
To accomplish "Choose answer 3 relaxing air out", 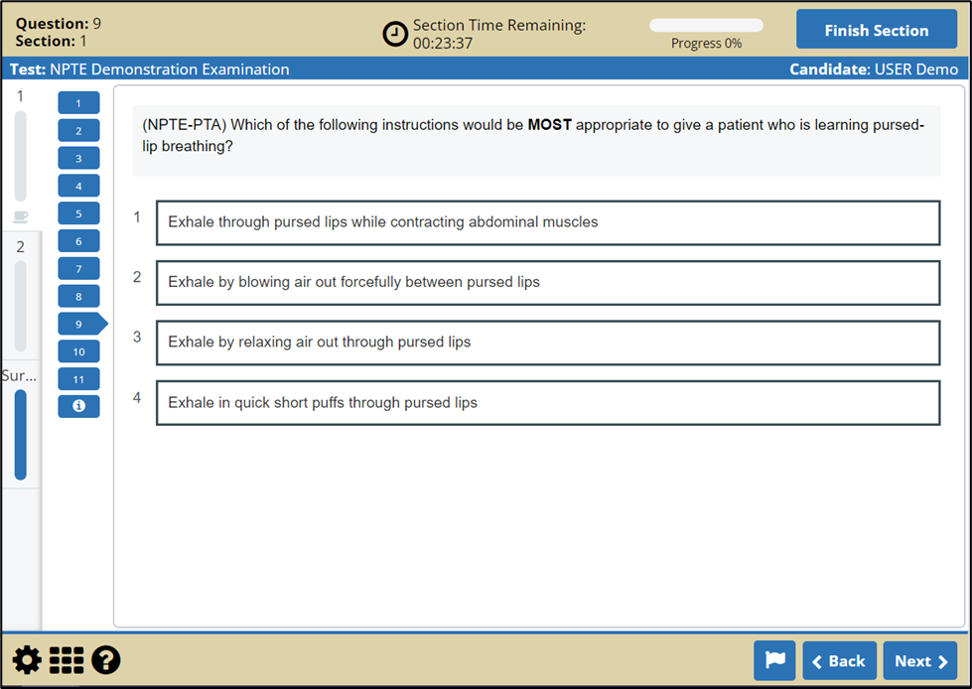I will coord(547,343).
